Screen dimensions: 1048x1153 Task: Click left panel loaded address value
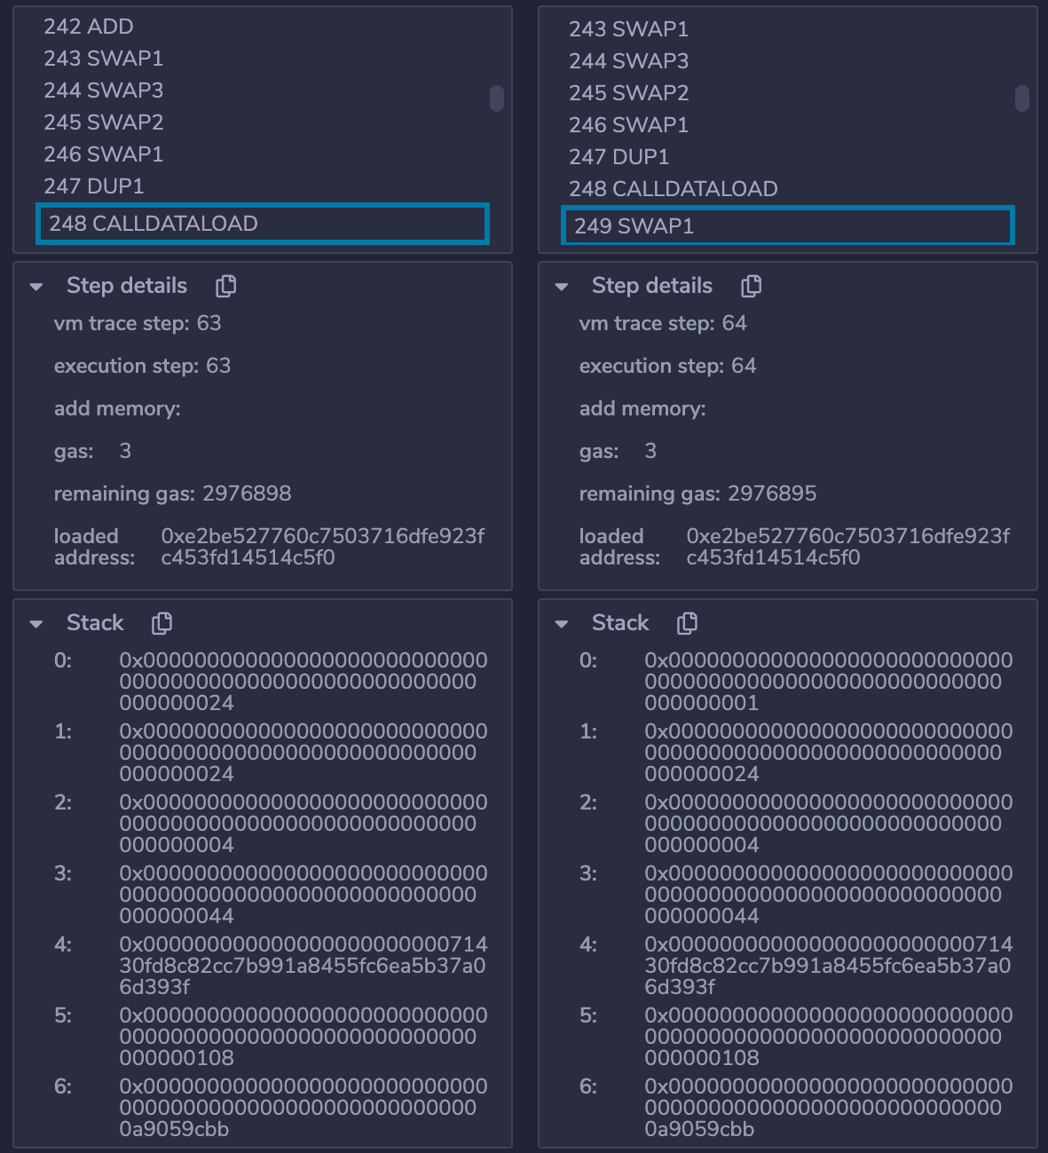pyautogui.click(x=323, y=547)
